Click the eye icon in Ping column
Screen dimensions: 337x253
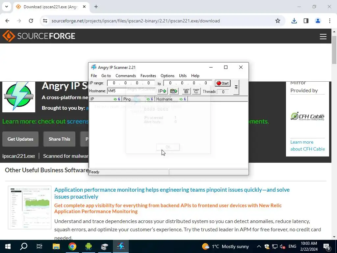point(148,99)
